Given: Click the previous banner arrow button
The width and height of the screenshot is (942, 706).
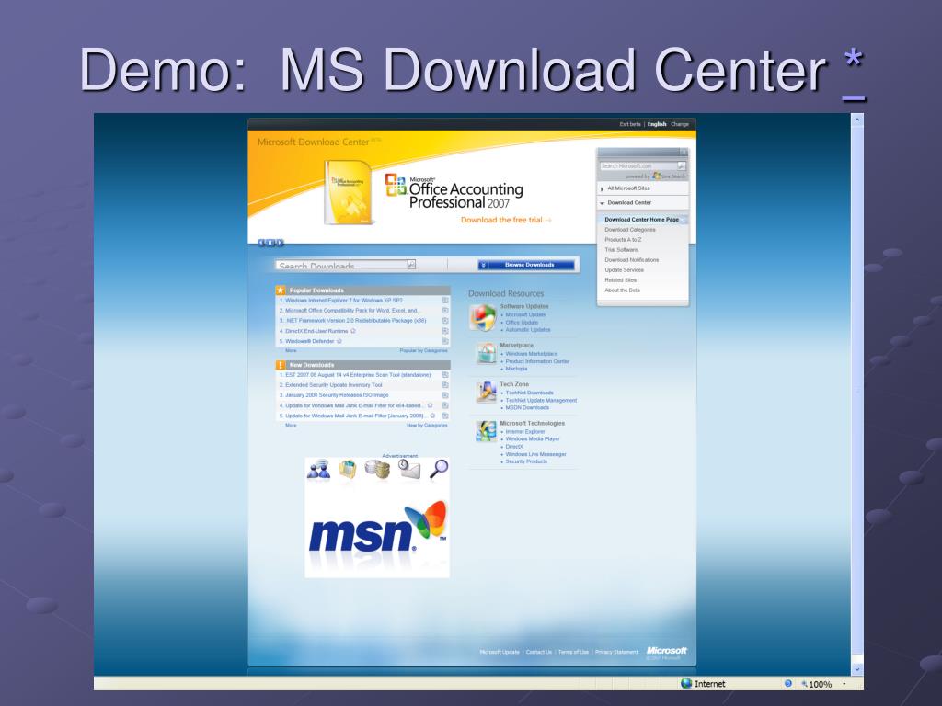Looking at the screenshot, I should pos(261,243).
